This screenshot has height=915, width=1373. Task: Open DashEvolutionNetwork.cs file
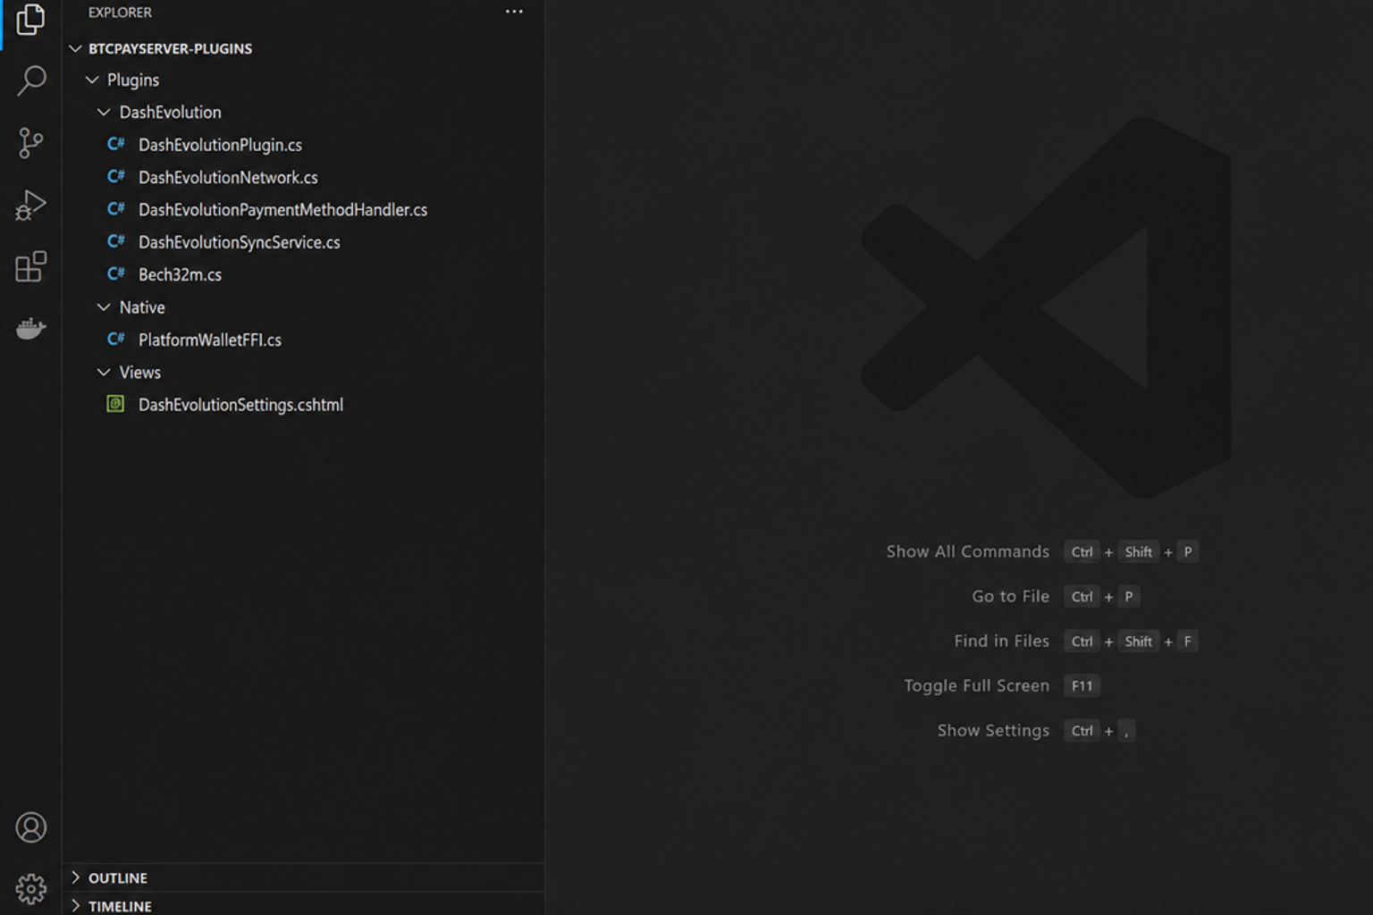tap(228, 177)
